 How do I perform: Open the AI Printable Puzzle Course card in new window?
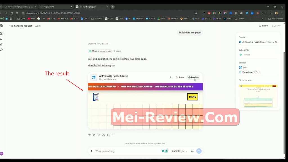170,77
